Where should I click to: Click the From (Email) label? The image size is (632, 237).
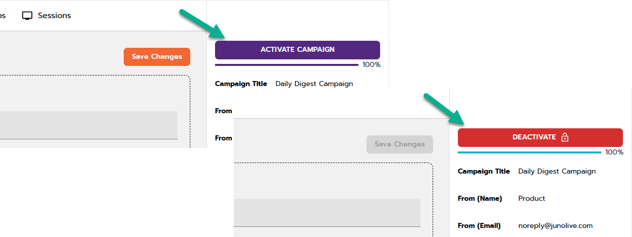coord(479,226)
